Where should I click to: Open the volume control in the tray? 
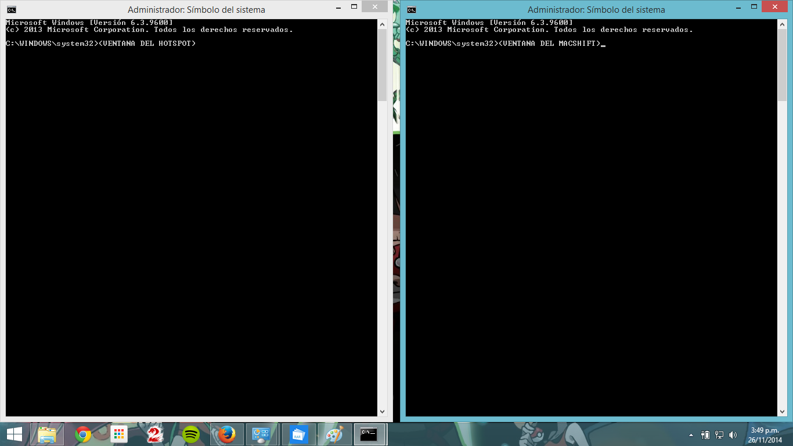point(733,435)
